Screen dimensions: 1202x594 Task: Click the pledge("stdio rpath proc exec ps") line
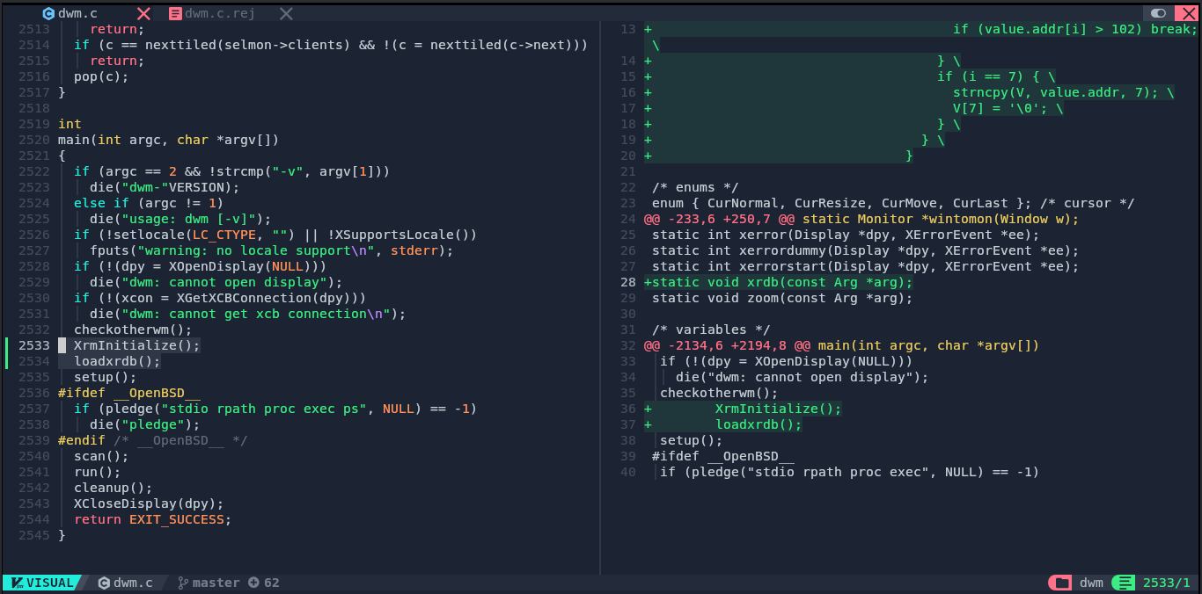coord(275,409)
